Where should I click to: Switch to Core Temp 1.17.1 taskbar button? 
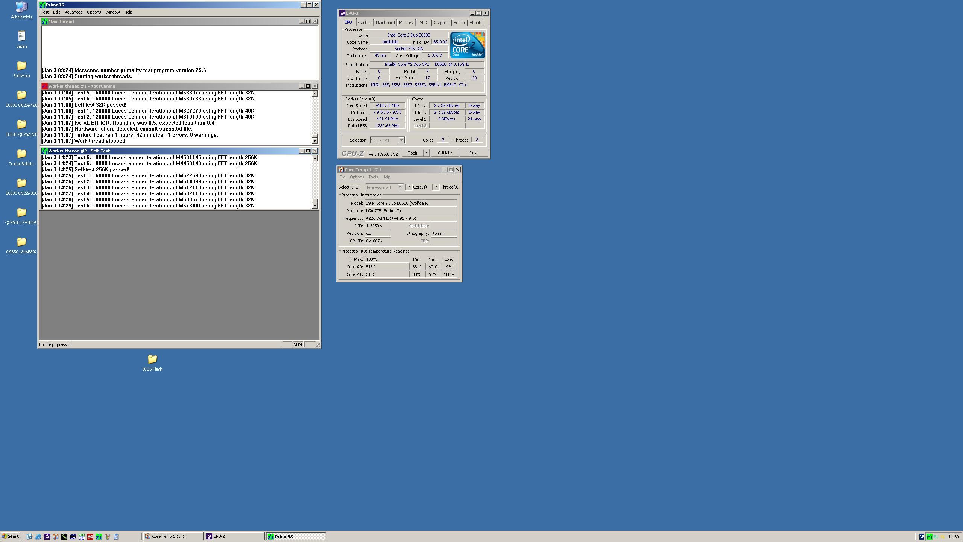(x=173, y=536)
